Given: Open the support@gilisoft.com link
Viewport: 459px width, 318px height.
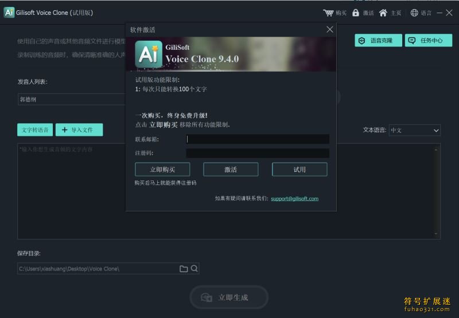Looking at the screenshot, I should pos(294,198).
